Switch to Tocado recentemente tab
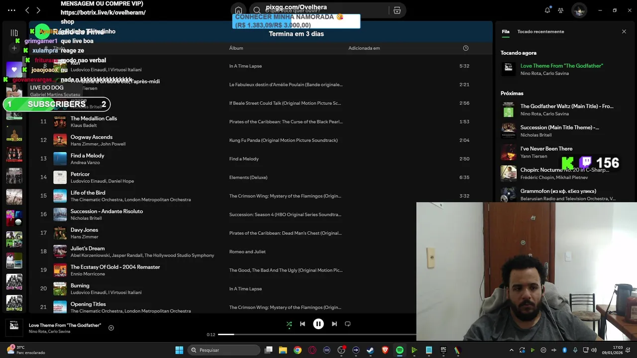Screen dimensions: 637x358 coord(540,31)
